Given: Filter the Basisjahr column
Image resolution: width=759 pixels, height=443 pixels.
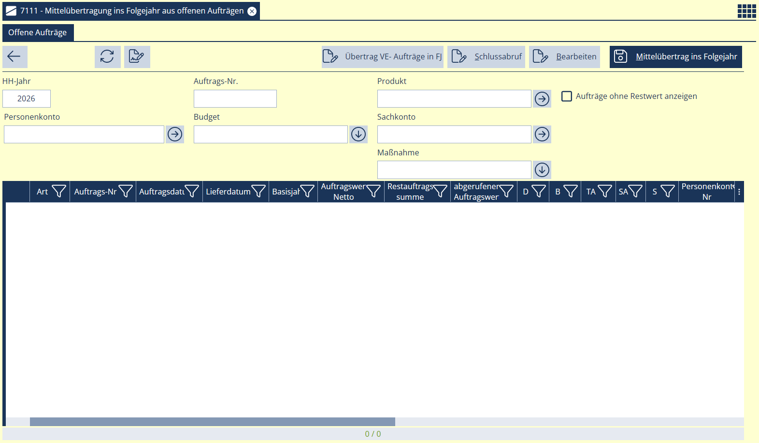Looking at the screenshot, I should click(x=307, y=192).
